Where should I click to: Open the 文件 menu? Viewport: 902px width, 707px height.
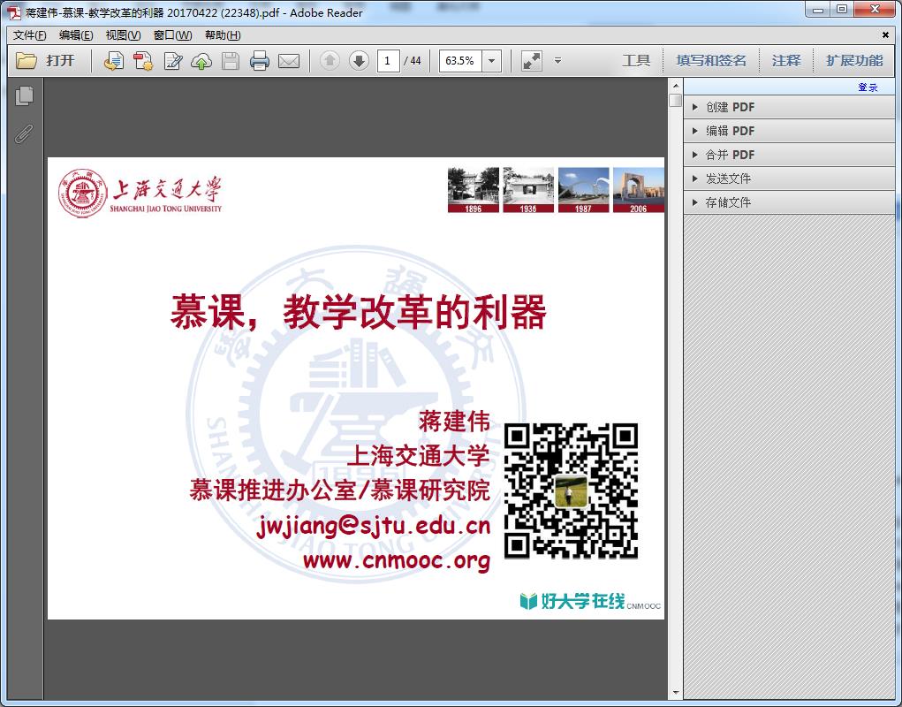(29, 35)
